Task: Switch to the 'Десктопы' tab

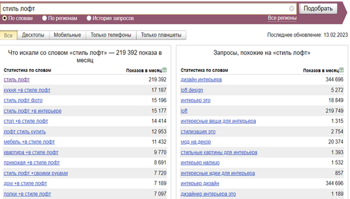Action: pyautogui.click(x=33, y=35)
